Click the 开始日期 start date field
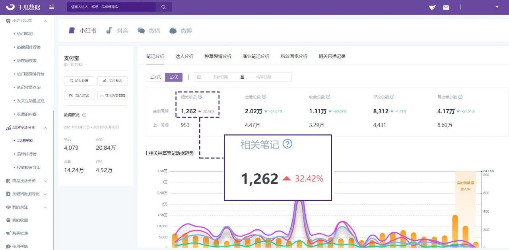This screenshot has height=250, width=509. [220, 77]
